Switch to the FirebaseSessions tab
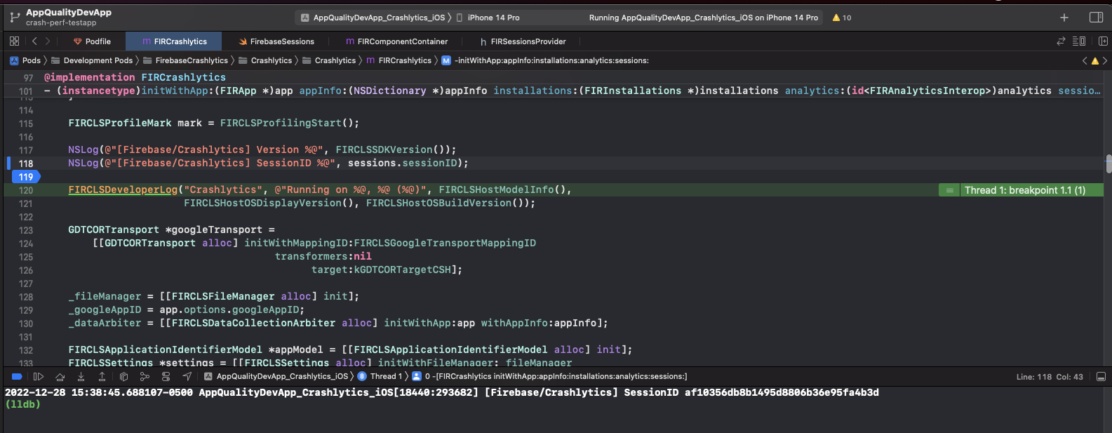Viewport: 1112px width, 433px height. coord(276,41)
